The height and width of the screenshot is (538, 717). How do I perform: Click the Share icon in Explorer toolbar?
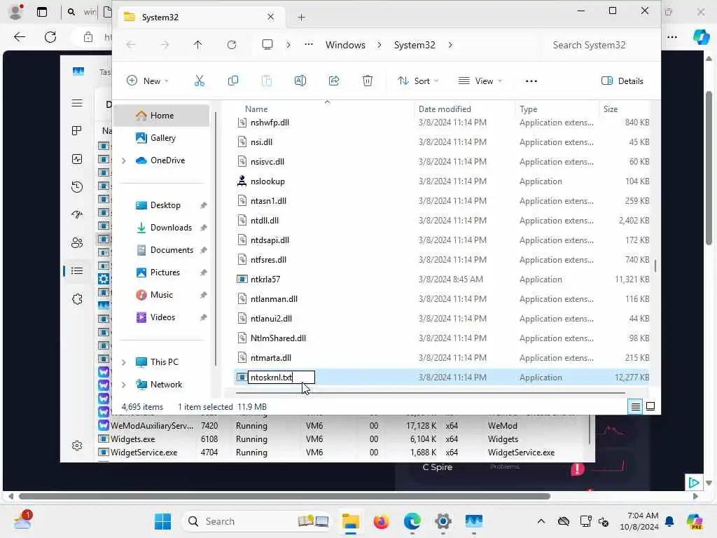point(334,81)
